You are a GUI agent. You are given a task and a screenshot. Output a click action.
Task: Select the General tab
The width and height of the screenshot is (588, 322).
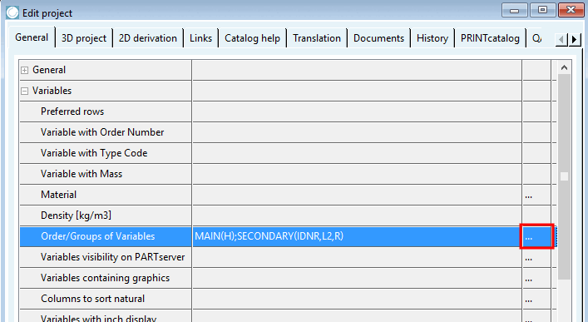click(32, 37)
